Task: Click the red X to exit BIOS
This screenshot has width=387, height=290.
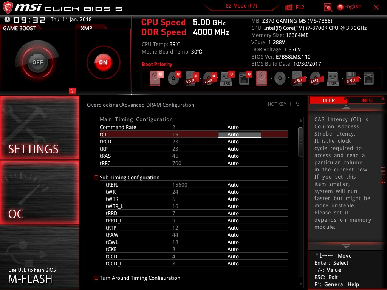Action: pyautogui.click(x=376, y=8)
